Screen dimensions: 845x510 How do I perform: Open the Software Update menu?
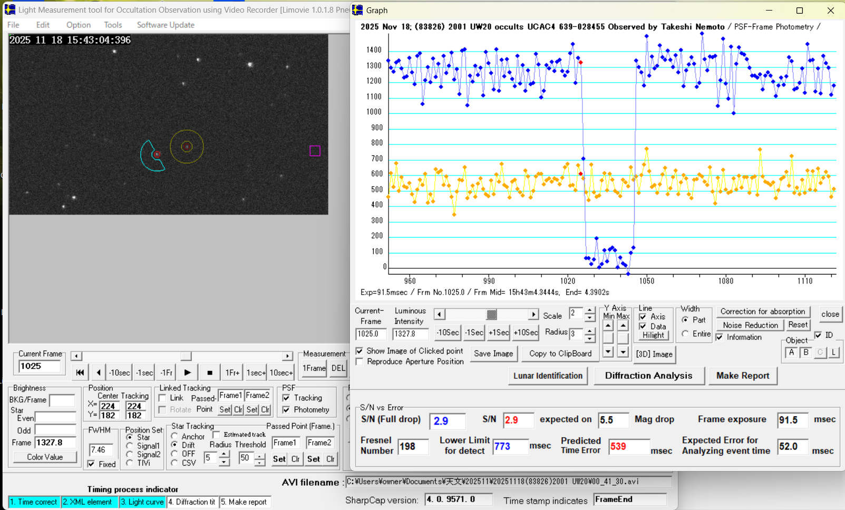coord(166,25)
